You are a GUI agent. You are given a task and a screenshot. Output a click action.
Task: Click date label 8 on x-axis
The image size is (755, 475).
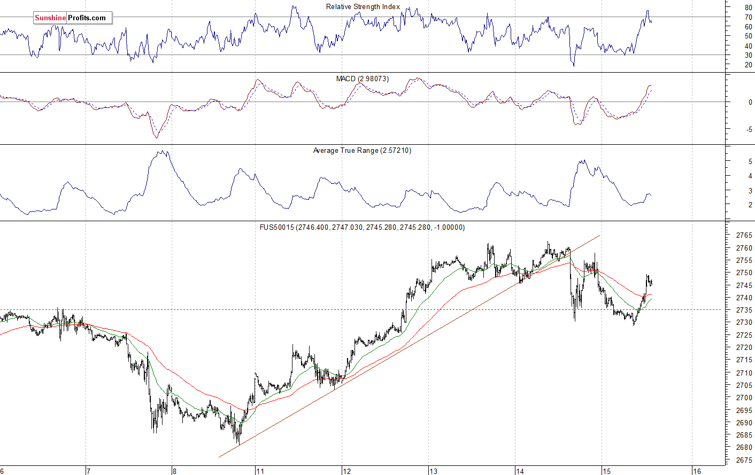click(174, 471)
